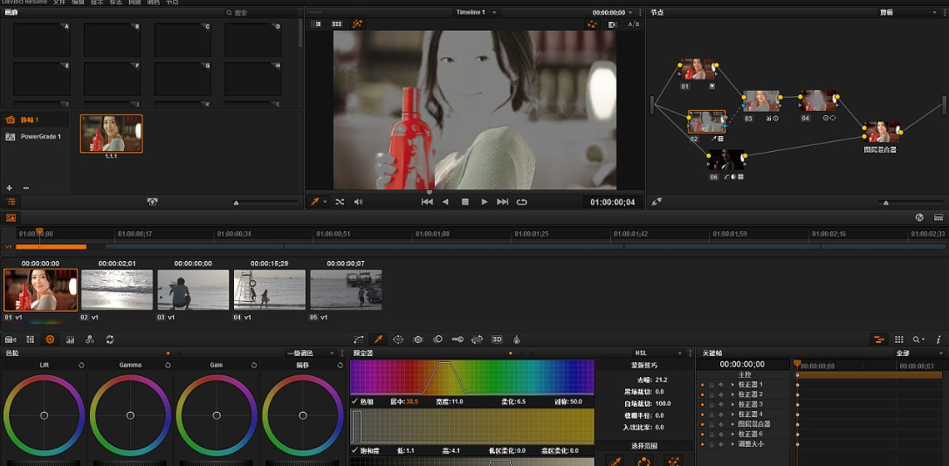
Task: Open the camera raw palette icon
Action: tap(10, 339)
